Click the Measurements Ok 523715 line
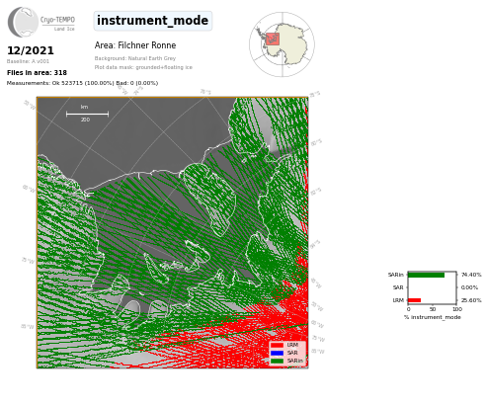The image size is (486, 405). click(82, 83)
